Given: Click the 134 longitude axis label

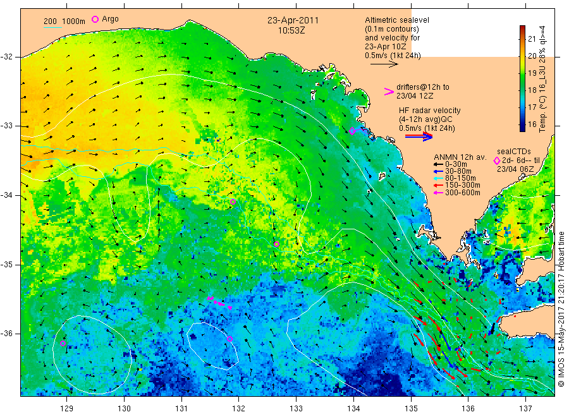Looking at the screenshot, I should pyautogui.click(x=353, y=409).
